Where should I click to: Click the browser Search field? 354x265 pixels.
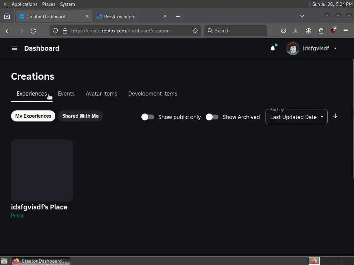click(x=236, y=31)
